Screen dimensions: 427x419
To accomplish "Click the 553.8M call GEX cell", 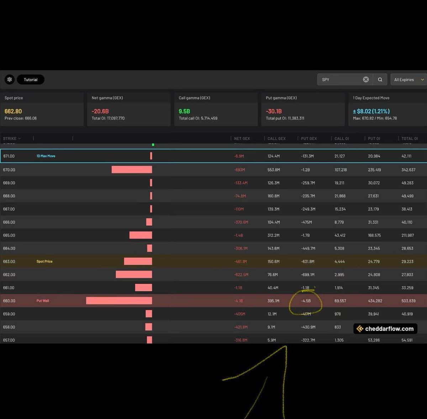I will click(274, 170).
